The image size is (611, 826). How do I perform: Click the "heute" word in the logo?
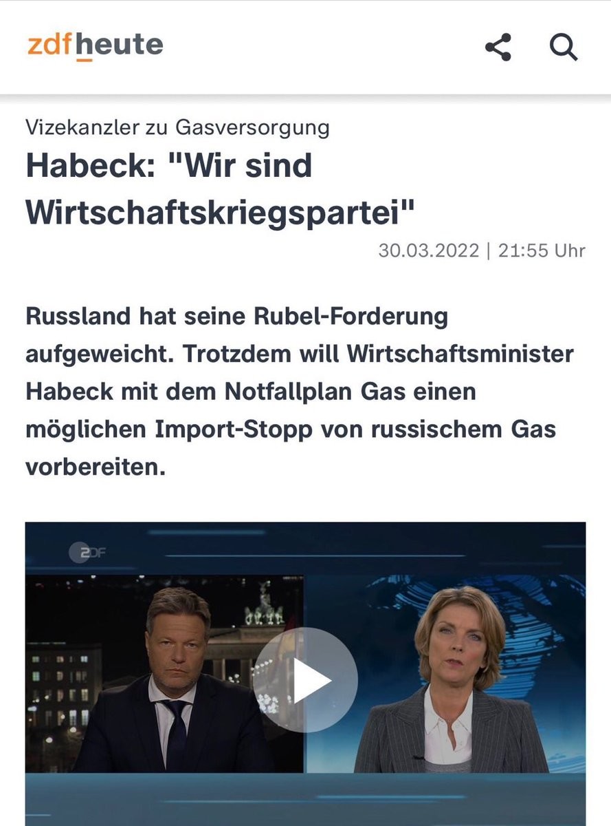pyautogui.click(x=118, y=46)
